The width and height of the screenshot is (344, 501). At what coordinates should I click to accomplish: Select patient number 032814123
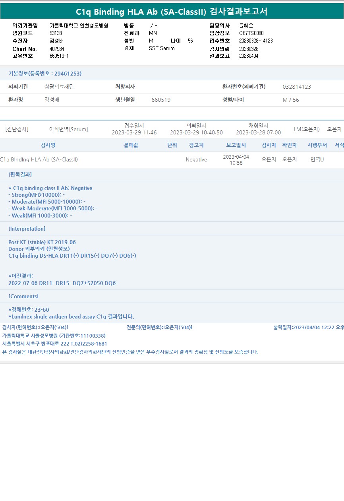click(297, 87)
